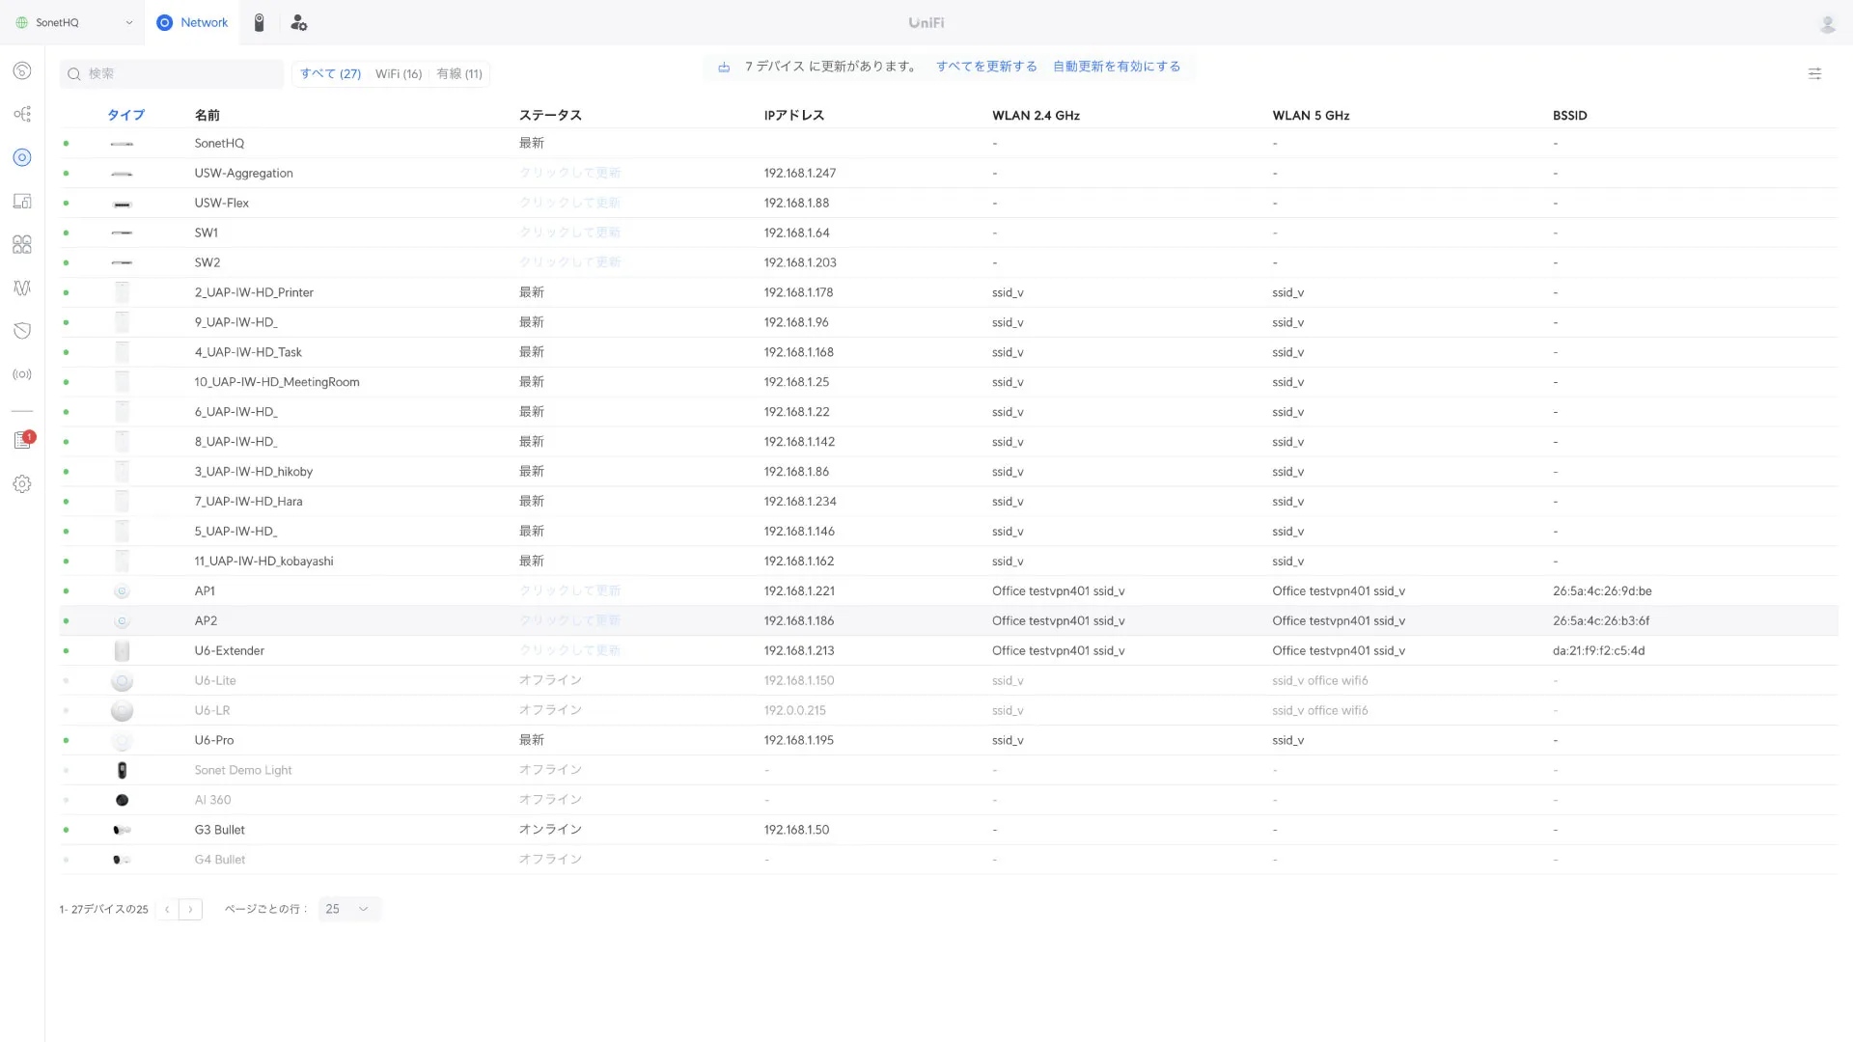Click クリックして更新 for USW-Aggregation
1853x1042 pixels.
(569, 174)
